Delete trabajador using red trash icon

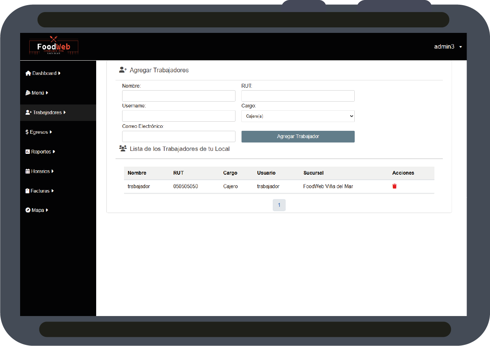coord(395,186)
